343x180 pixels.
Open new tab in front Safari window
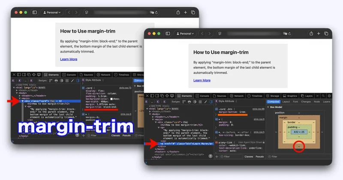pyautogui.click(x=319, y=33)
